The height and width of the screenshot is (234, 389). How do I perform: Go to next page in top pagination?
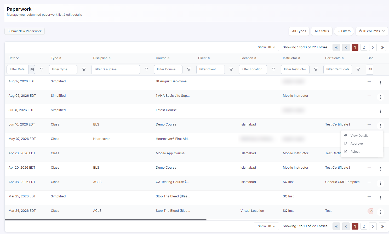(373, 47)
